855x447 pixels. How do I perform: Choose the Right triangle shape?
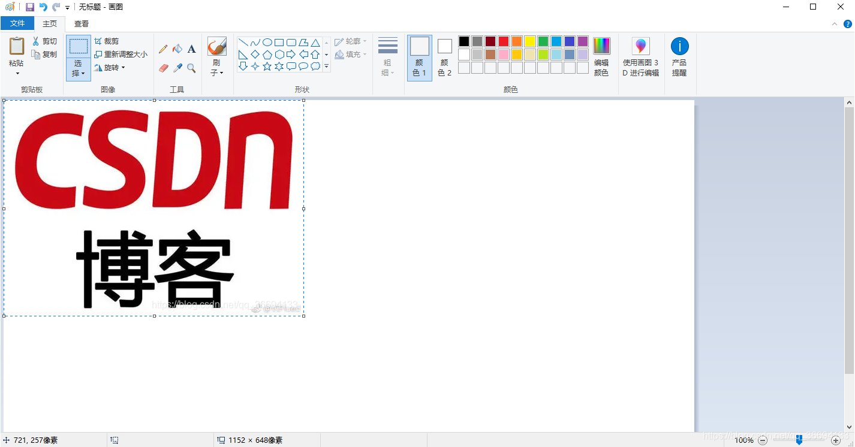(x=243, y=55)
